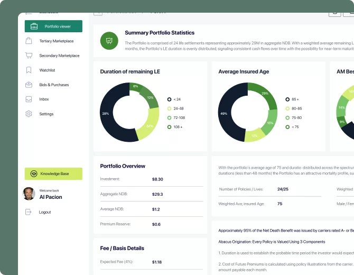The height and width of the screenshot is (275, 354).
Task: Click the Abacus Origination paragraph heading
Action: (272, 242)
